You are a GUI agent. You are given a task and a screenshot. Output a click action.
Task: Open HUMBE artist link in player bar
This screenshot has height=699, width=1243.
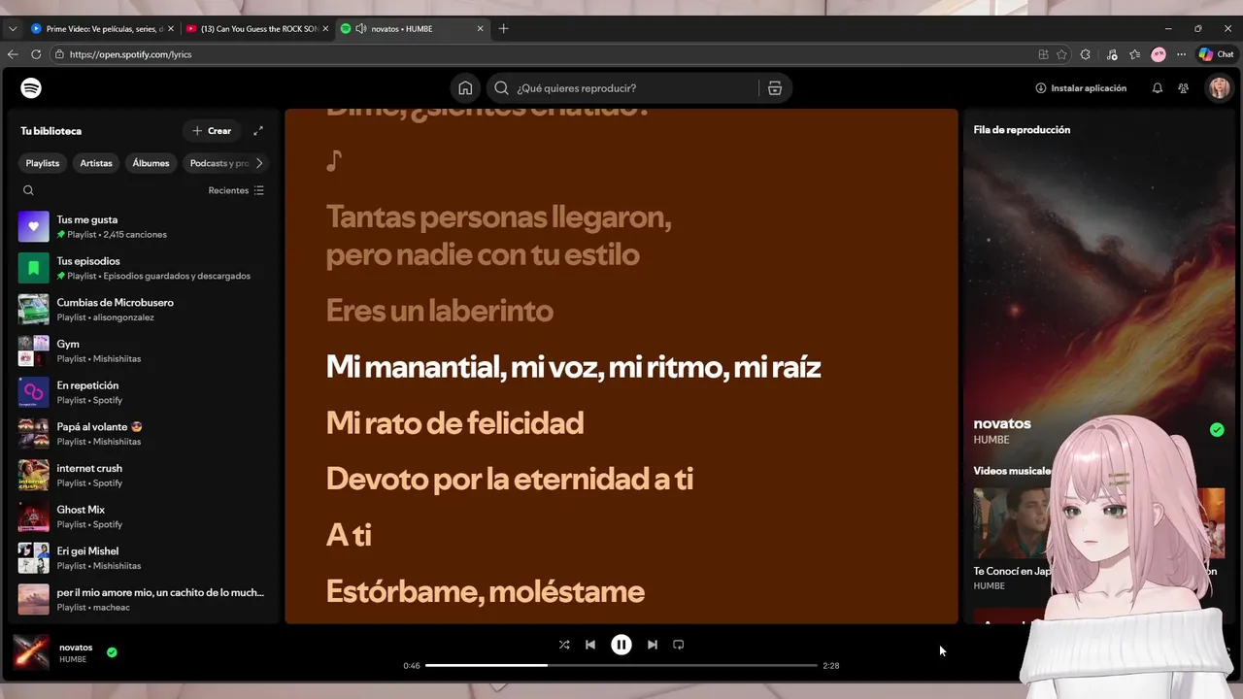click(x=73, y=660)
